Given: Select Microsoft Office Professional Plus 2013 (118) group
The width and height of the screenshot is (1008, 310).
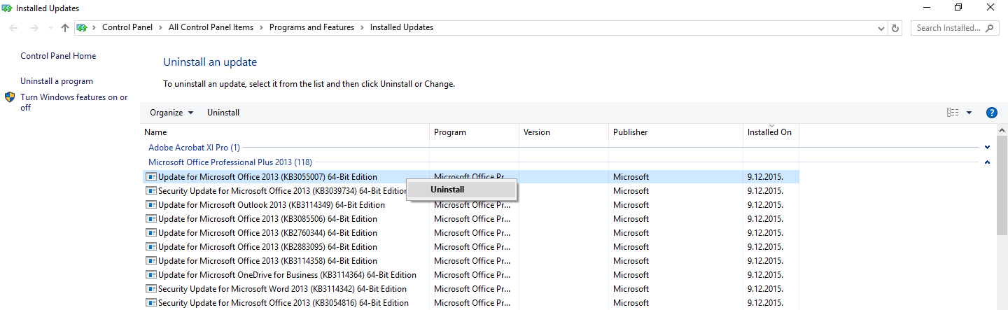Looking at the screenshot, I should [x=230, y=162].
